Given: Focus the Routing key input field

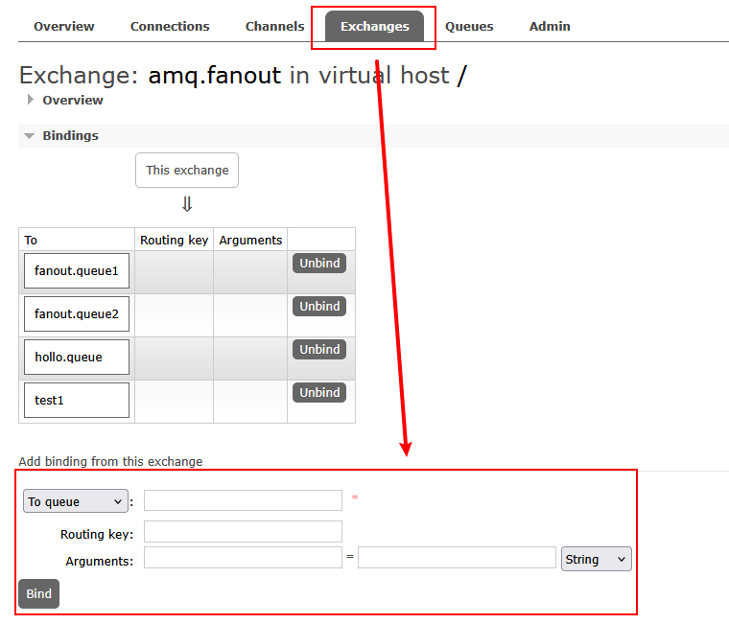Looking at the screenshot, I should click(243, 531).
